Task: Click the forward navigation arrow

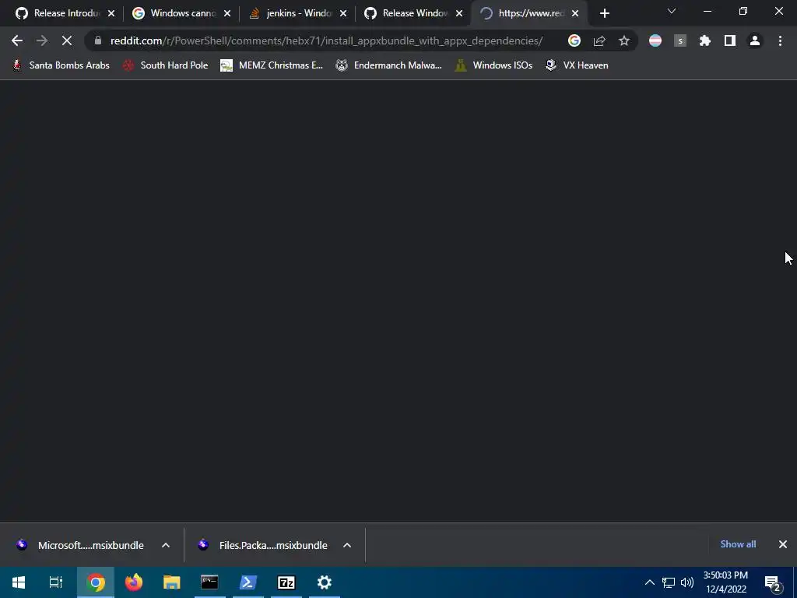Action: [42, 40]
